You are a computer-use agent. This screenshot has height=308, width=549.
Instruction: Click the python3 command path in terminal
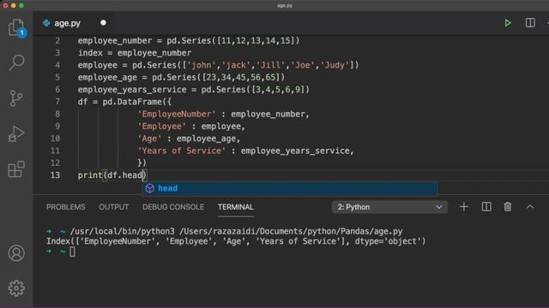pyautogui.click(x=122, y=231)
